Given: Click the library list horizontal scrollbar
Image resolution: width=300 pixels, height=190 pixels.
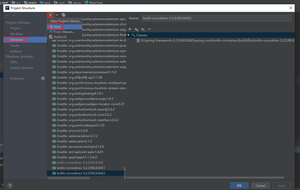Looking at the screenshot, I should (x=69, y=178).
